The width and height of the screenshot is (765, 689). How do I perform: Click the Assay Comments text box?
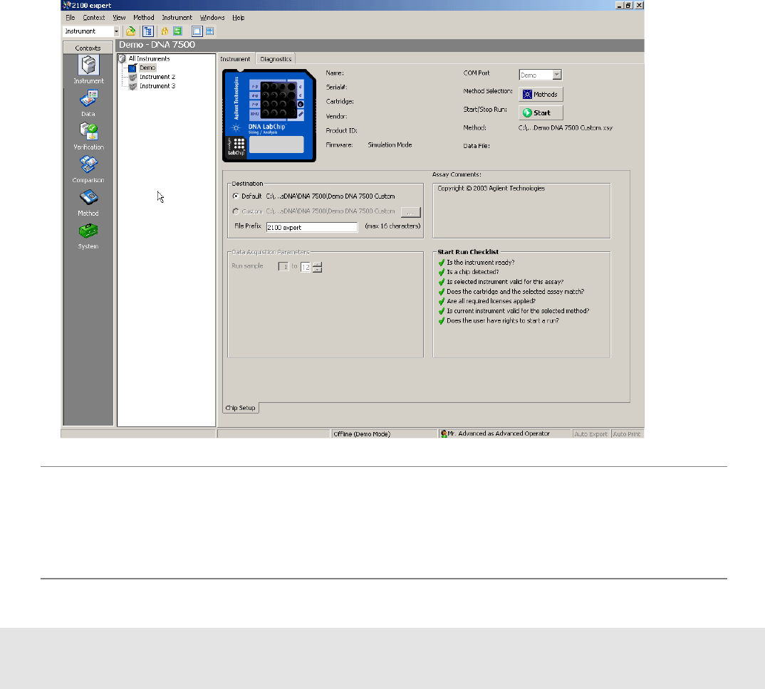tap(521, 211)
